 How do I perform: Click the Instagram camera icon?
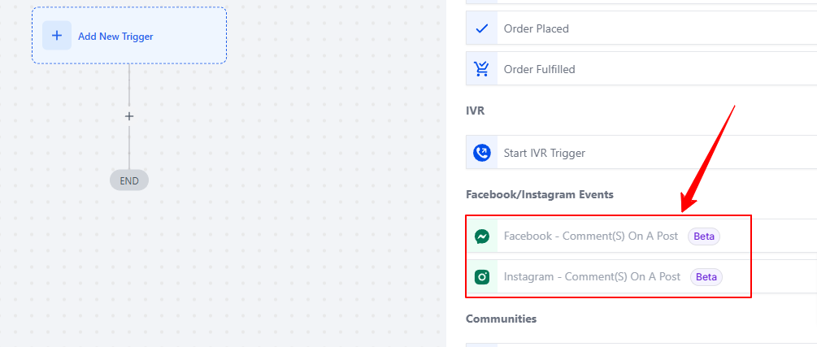point(482,276)
